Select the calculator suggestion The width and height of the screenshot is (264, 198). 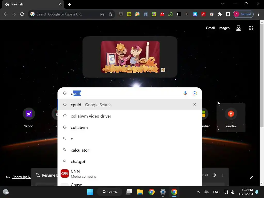[x=130, y=150]
